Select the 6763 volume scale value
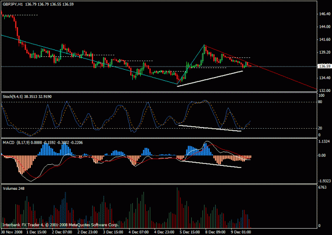 pos(322,188)
